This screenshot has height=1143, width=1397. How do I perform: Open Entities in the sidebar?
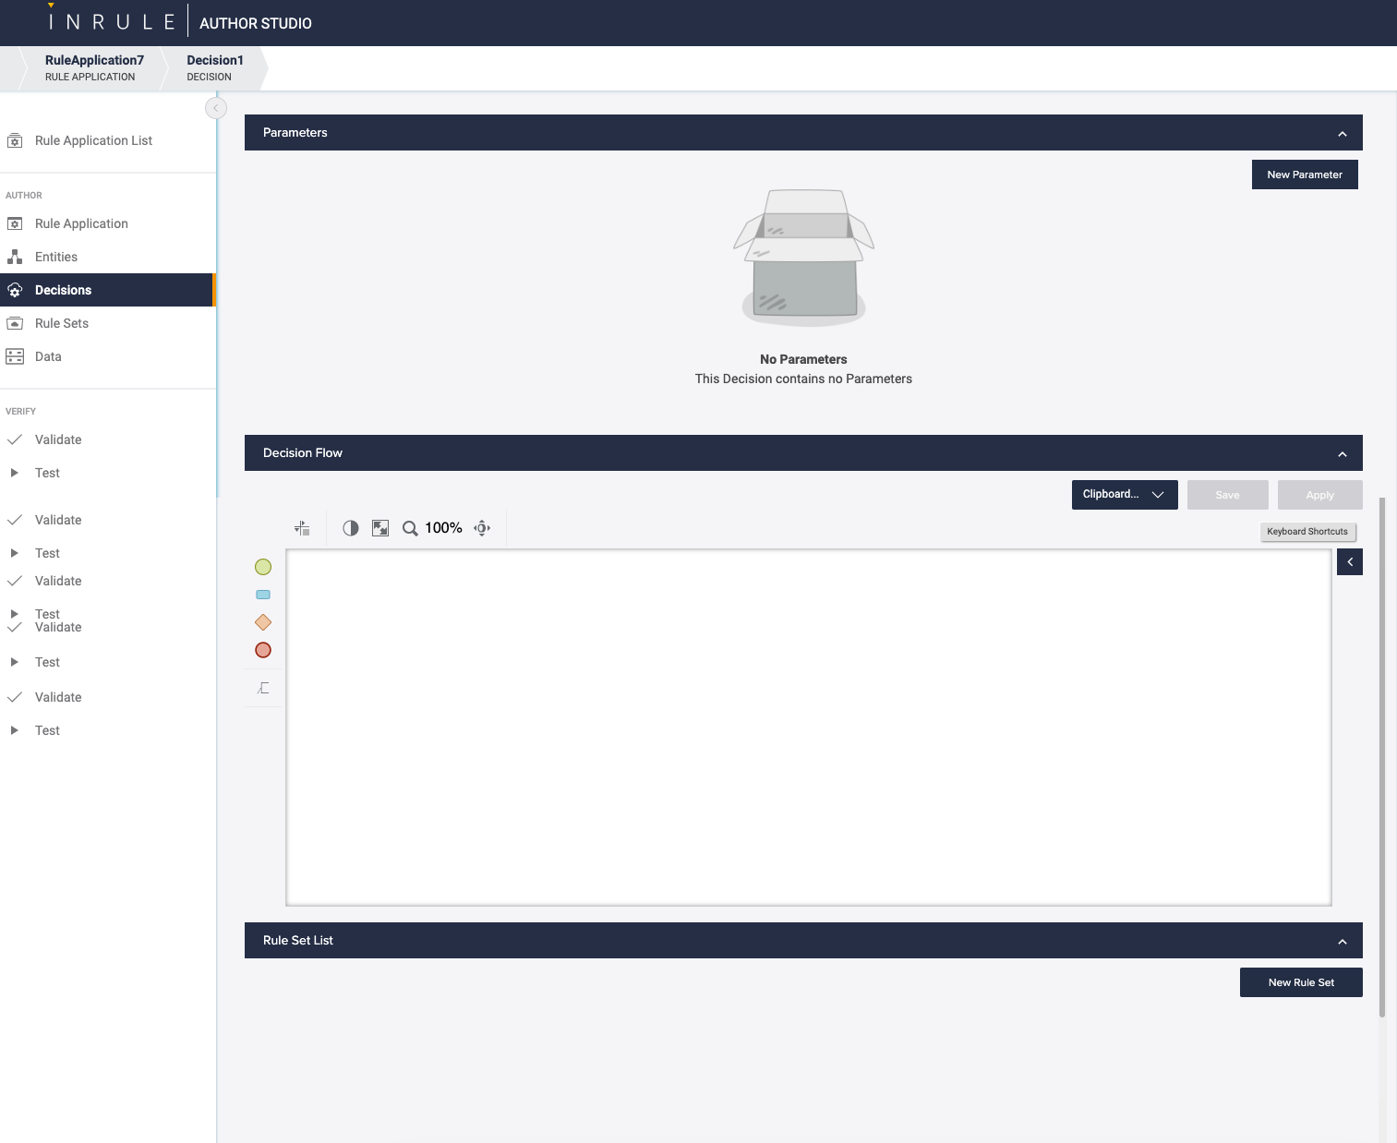56,257
